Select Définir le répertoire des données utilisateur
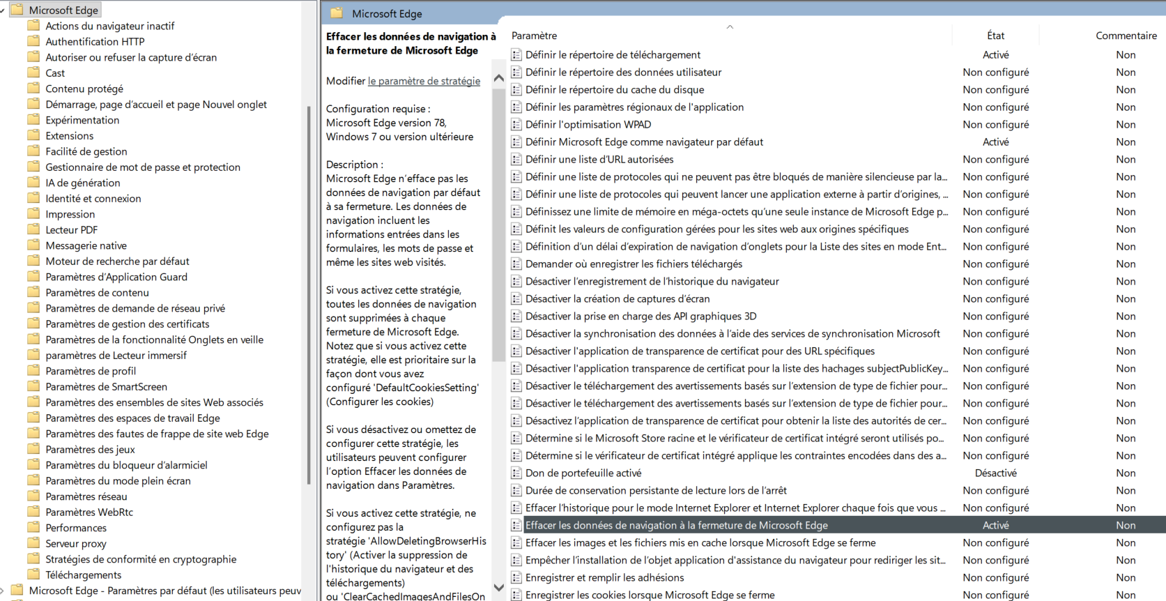Image resolution: width=1166 pixels, height=601 pixels. (623, 72)
